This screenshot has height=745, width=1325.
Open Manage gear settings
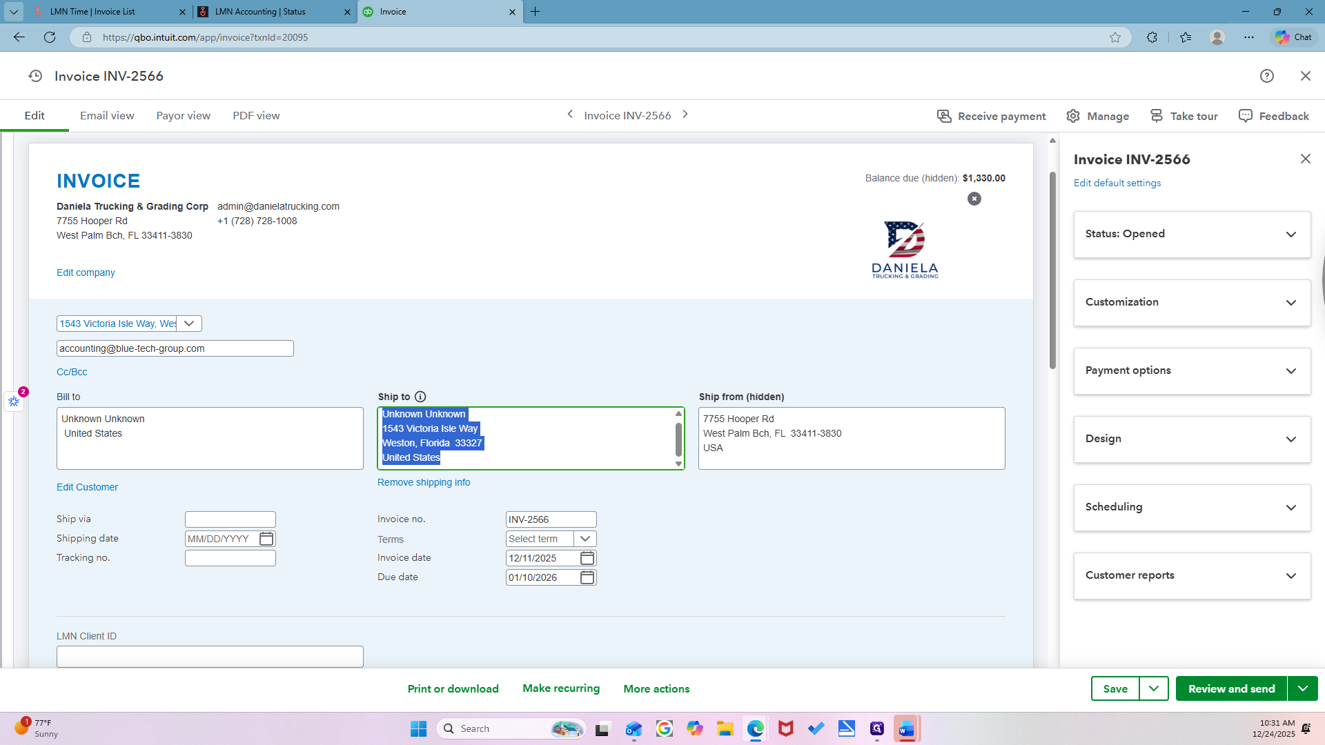(x=1097, y=116)
